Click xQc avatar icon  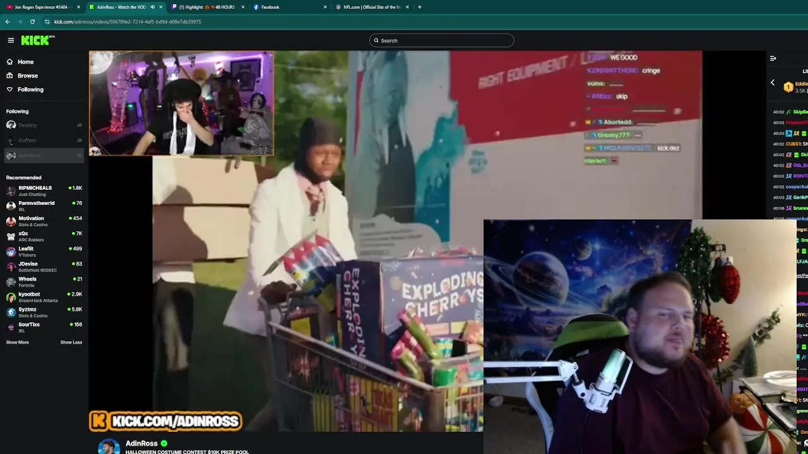pyautogui.click(x=11, y=236)
